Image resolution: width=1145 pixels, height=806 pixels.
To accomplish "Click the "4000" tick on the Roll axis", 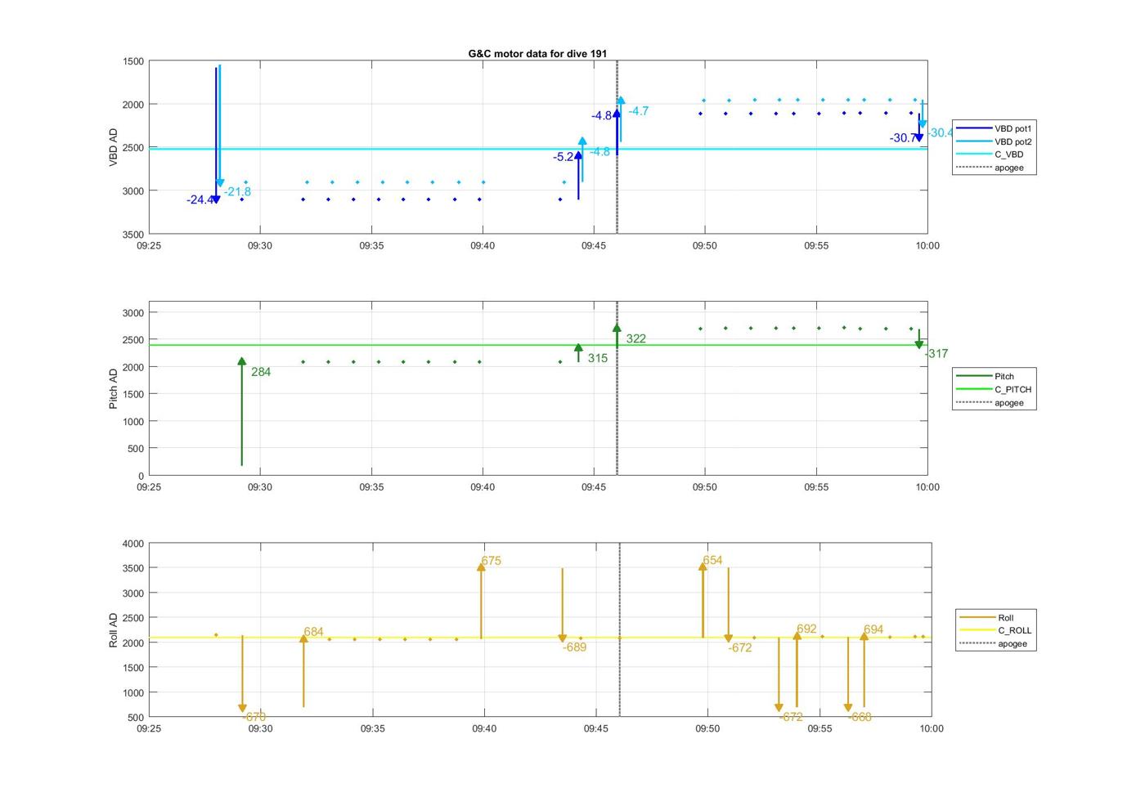I will [133, 544].
